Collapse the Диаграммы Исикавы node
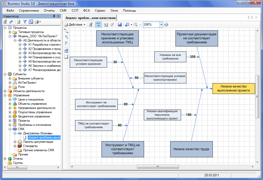This screenshot has height=180, width=263. click(x=15, y=134)
